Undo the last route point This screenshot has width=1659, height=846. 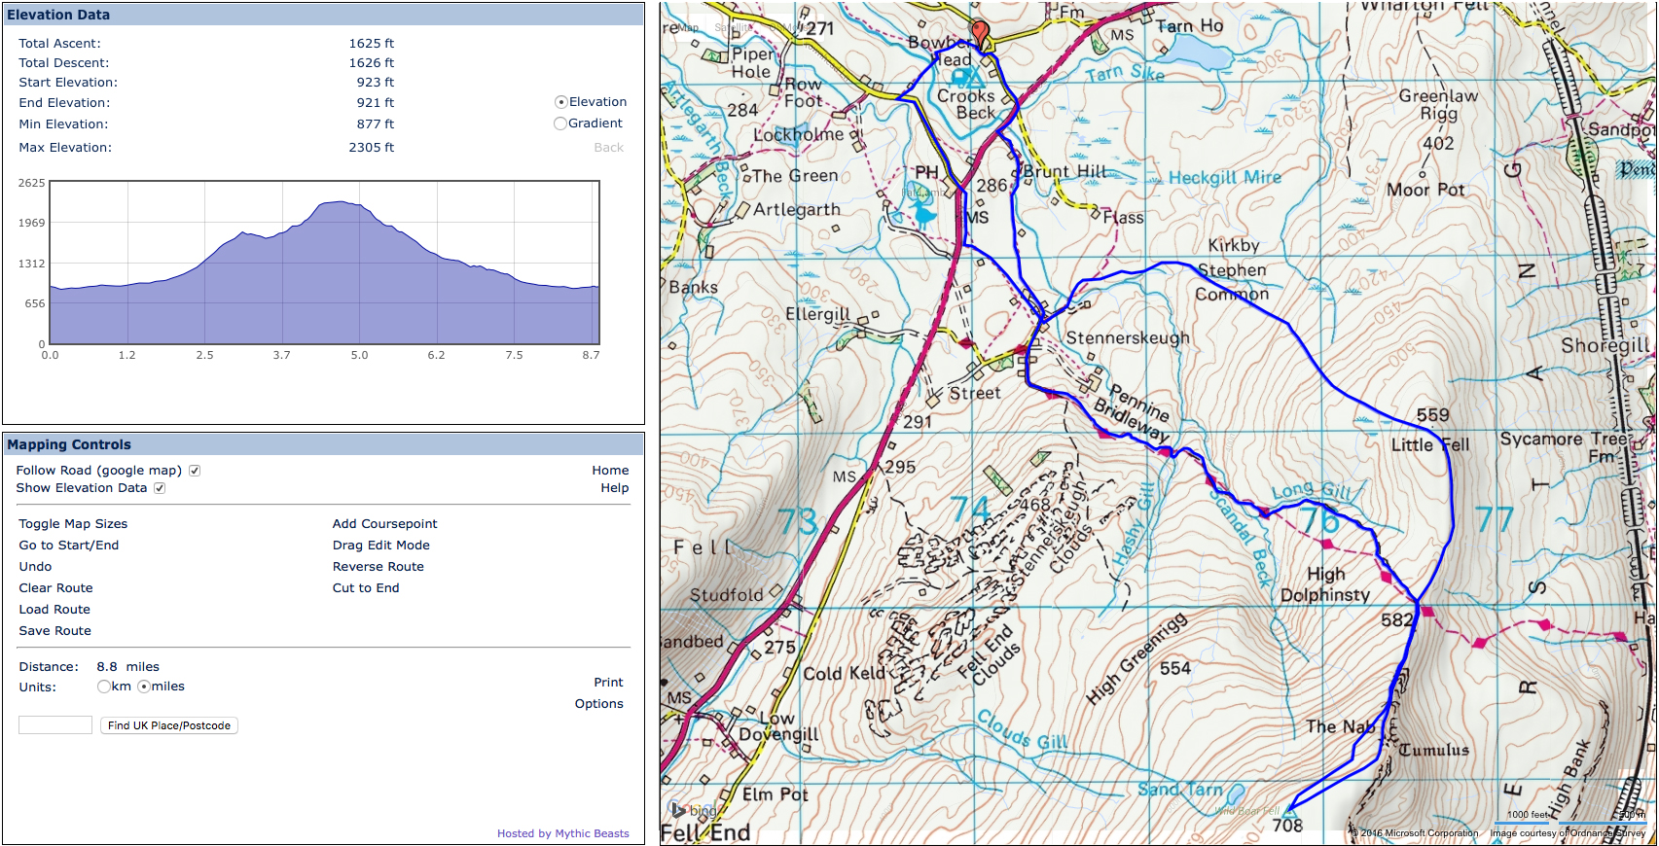(36, 567)
